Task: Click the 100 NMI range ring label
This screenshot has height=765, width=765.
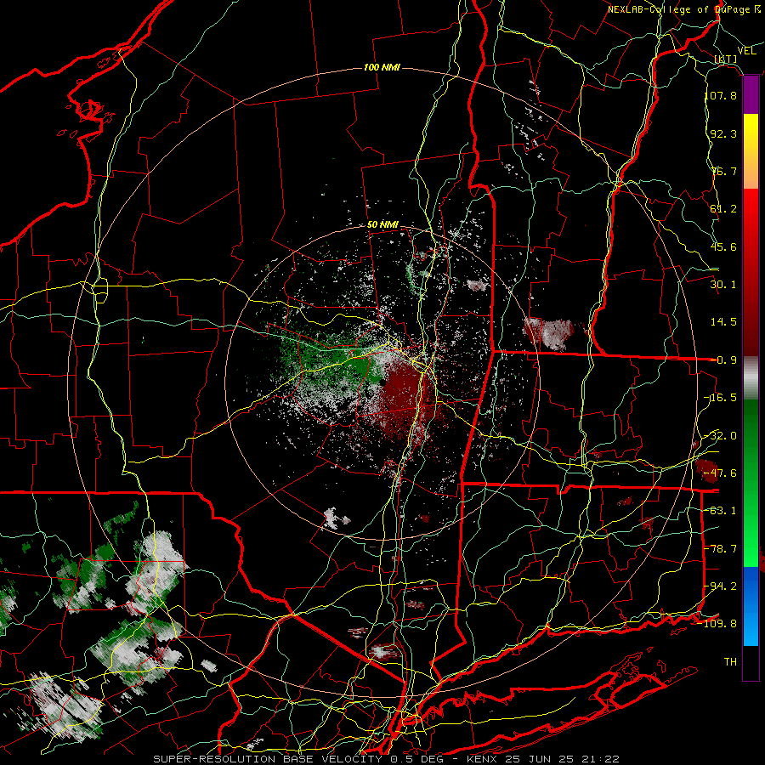Action: click(382, 67)
